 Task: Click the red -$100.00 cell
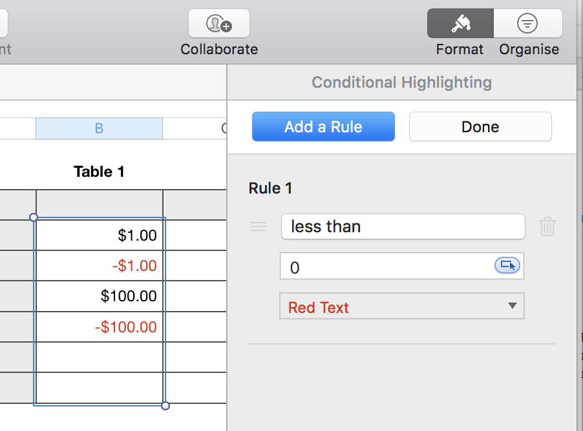100,327
